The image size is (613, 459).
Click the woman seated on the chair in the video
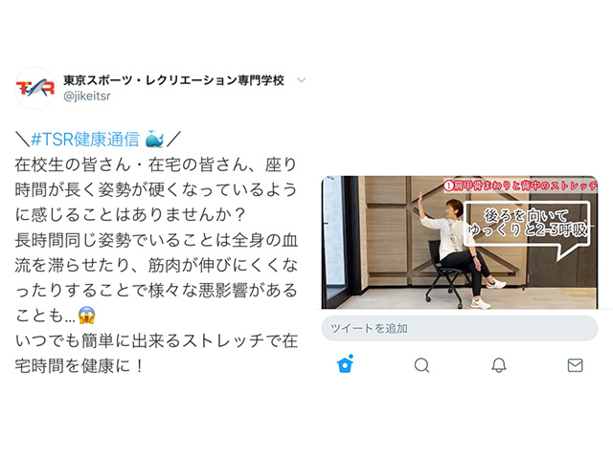coord(460,251)
